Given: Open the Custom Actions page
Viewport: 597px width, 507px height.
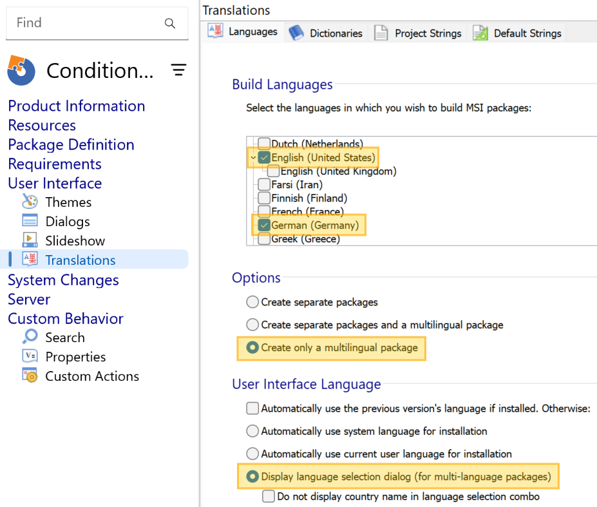Looking at the screenshot, I should pos(92,376).
